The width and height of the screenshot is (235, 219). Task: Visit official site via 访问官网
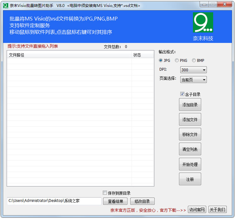[197, 210]
